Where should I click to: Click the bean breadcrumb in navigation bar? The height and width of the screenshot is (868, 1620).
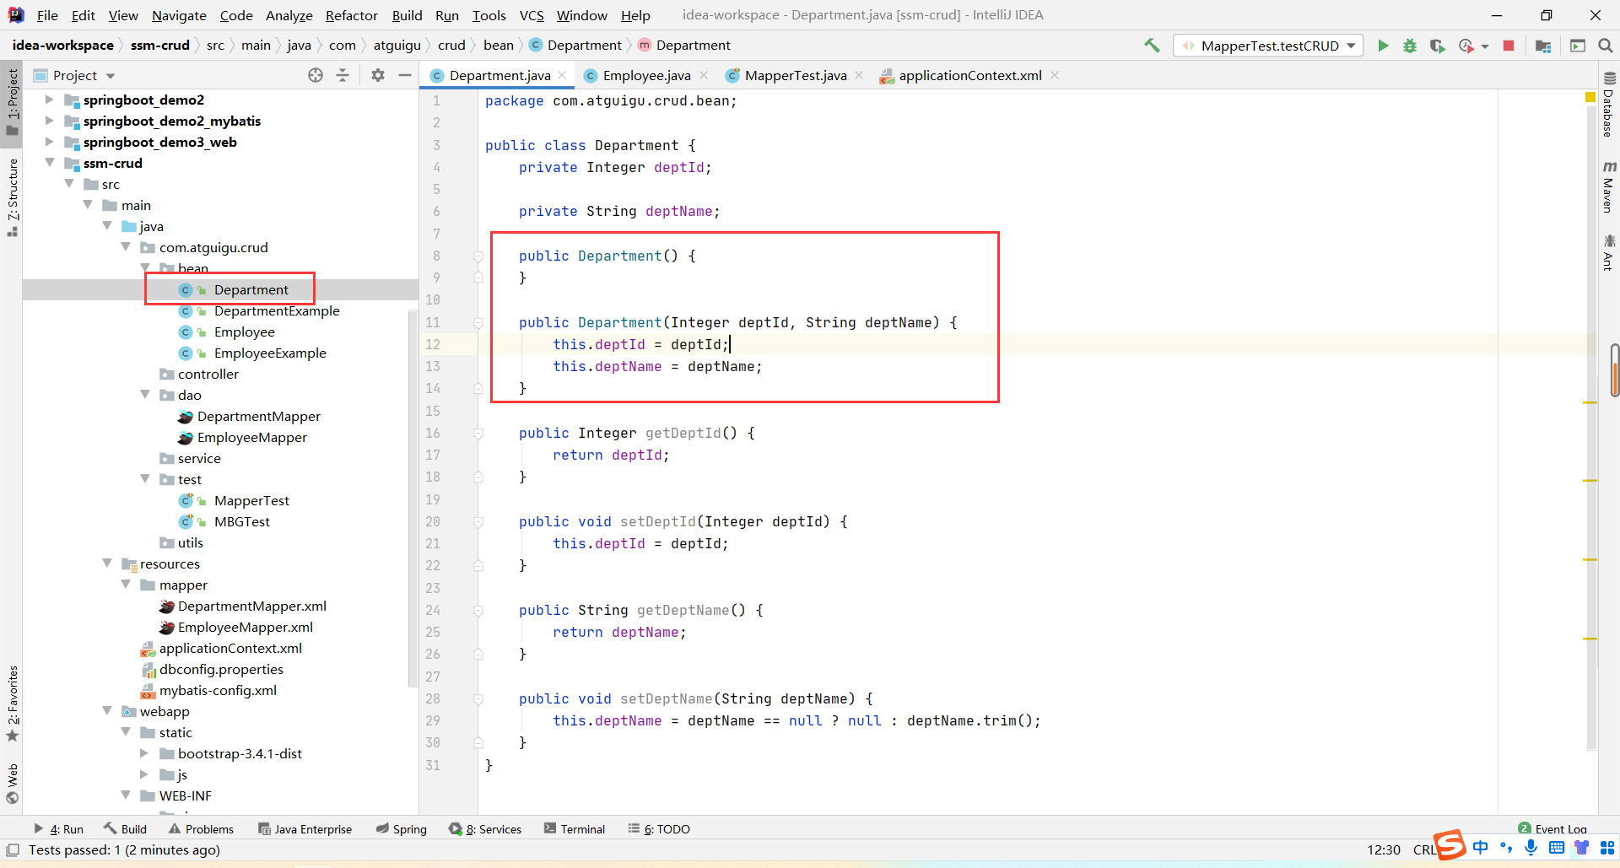point(498,45)
